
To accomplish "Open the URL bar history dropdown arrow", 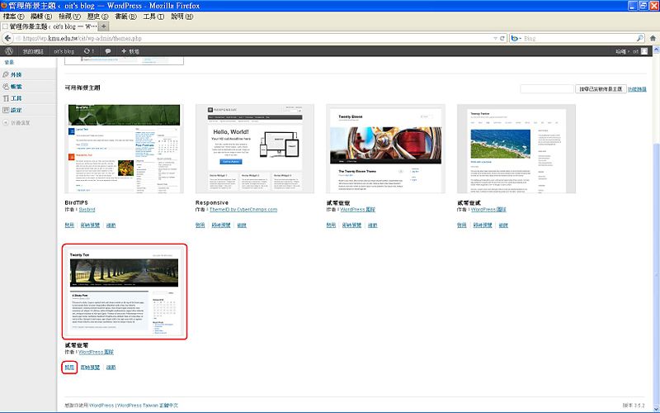I will click(496, 38).
